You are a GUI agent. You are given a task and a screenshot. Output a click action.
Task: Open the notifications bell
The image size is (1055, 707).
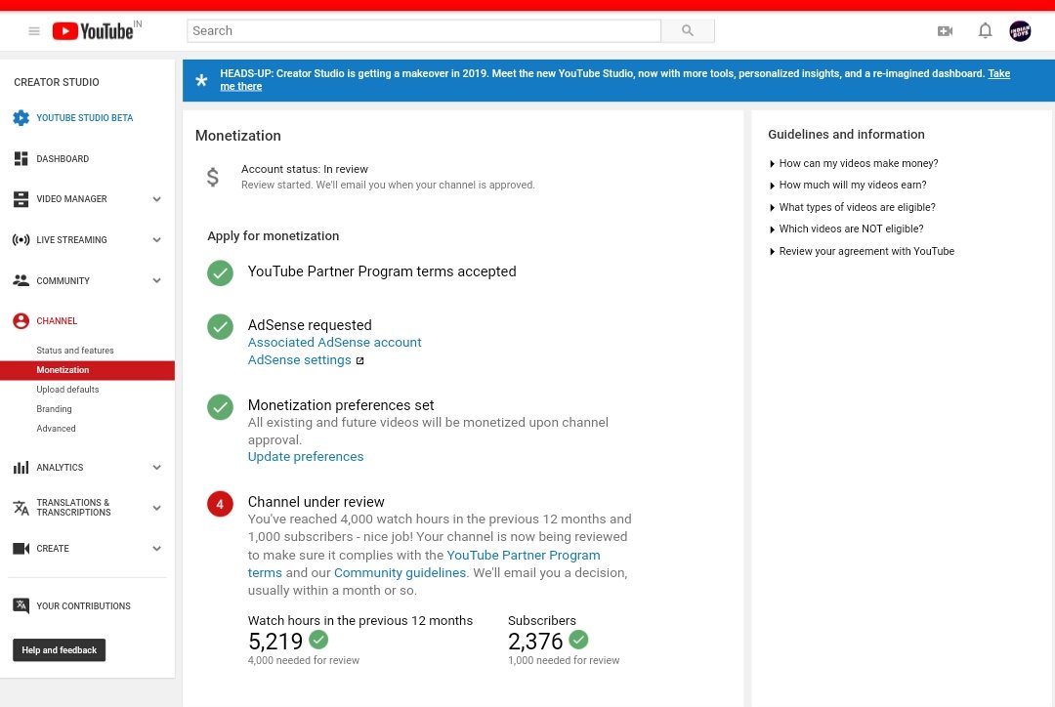coord(985,30)
